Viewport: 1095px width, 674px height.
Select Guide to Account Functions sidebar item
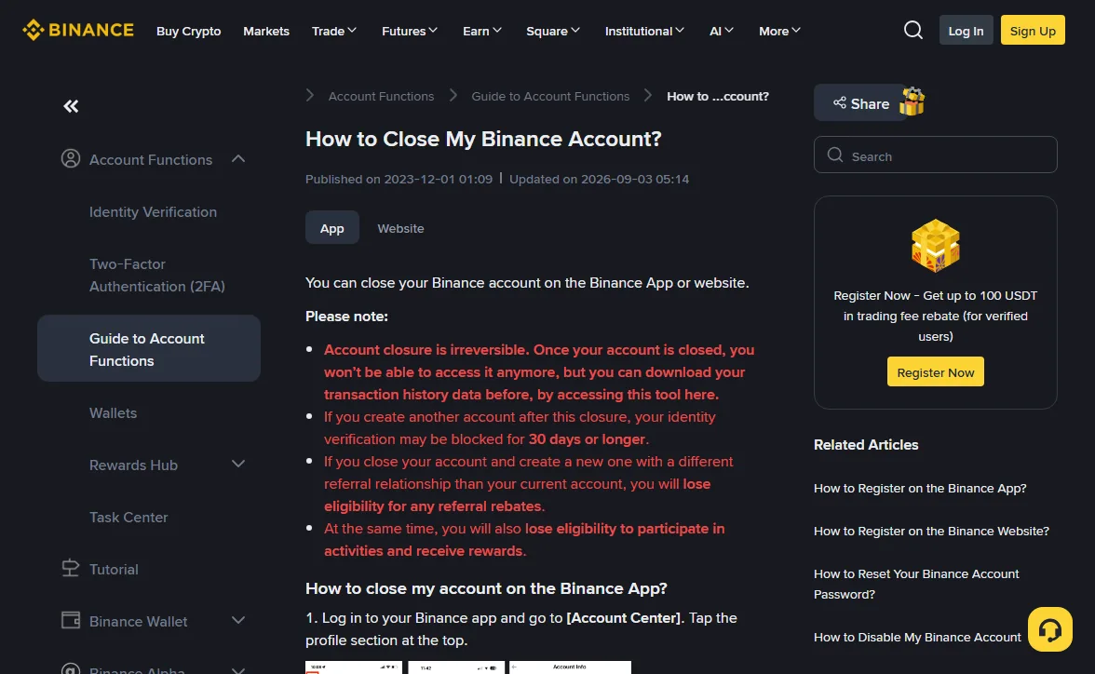149,348
